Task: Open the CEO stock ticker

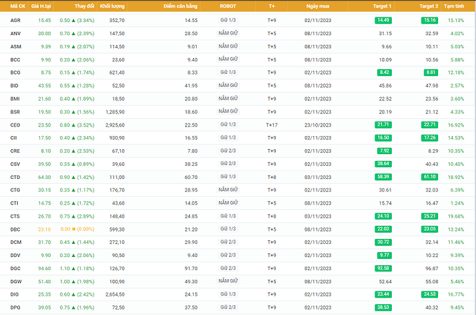Action: pos(15,125)
